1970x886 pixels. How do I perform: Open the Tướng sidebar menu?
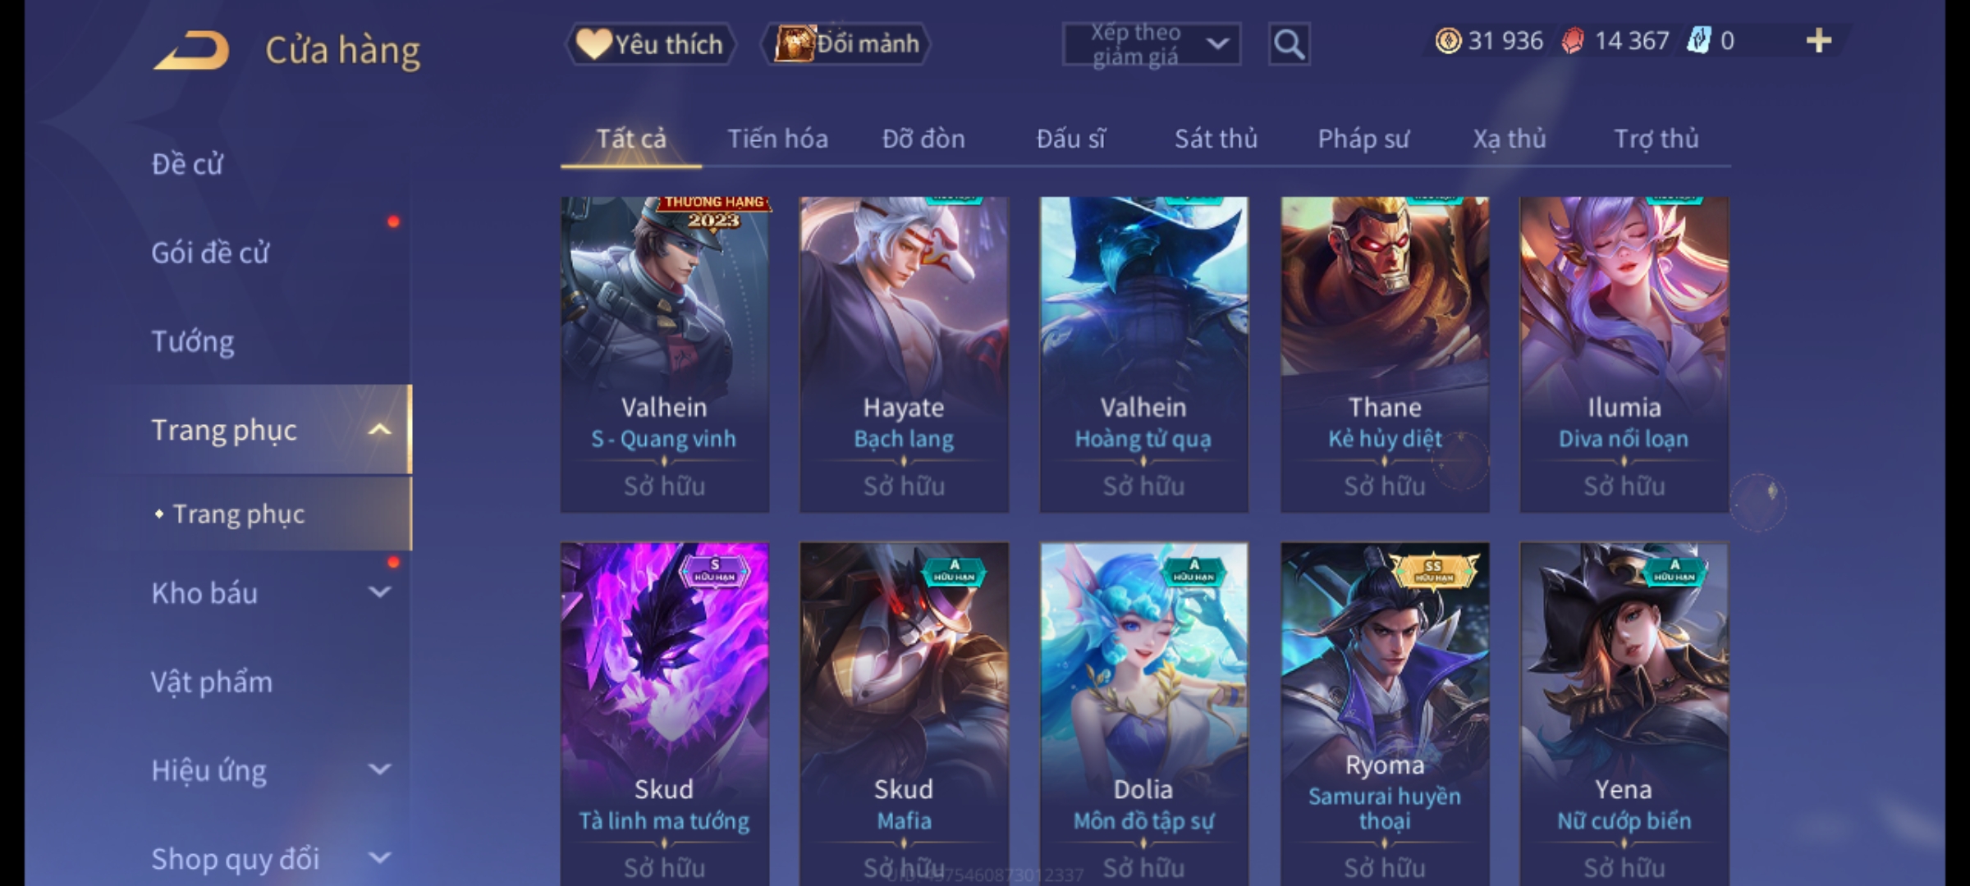193,341
